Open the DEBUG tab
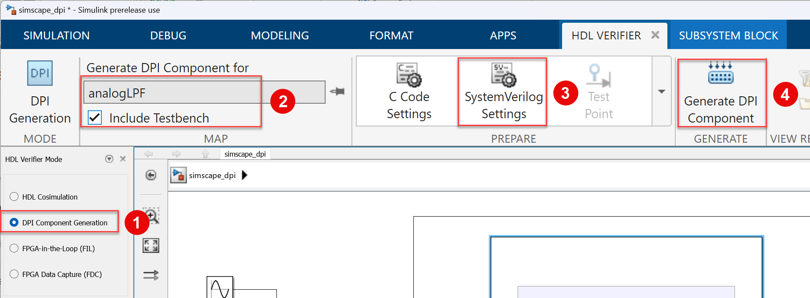The width and height of the screenshot is (810, 298). 168,35
